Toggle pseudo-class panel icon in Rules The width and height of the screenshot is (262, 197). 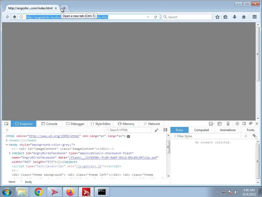[x=255, y=136]
